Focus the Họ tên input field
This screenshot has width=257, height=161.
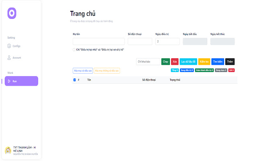coord(99,41)
